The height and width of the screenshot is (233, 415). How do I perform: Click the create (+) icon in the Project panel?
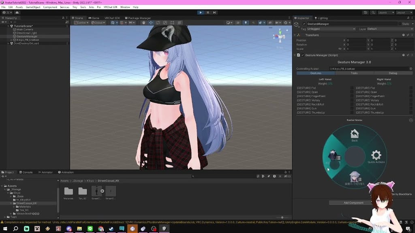(x=3, y=177)
